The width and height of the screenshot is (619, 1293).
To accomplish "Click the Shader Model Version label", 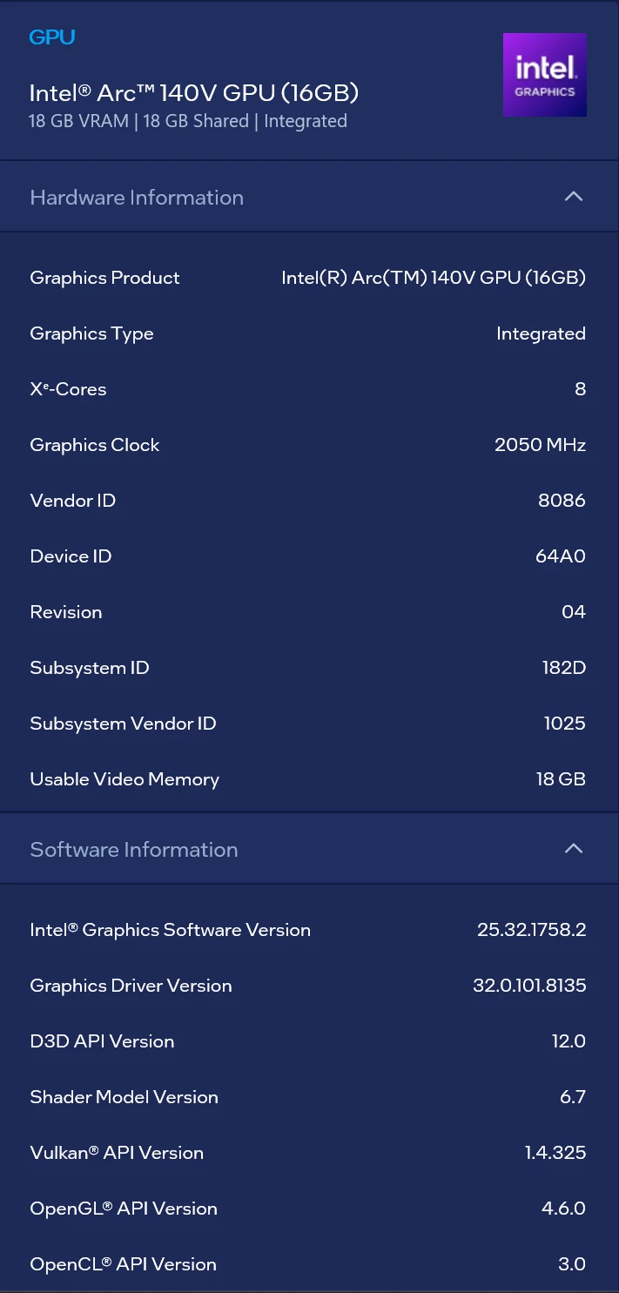I will pyautogui.click(x=124, y=1097).
